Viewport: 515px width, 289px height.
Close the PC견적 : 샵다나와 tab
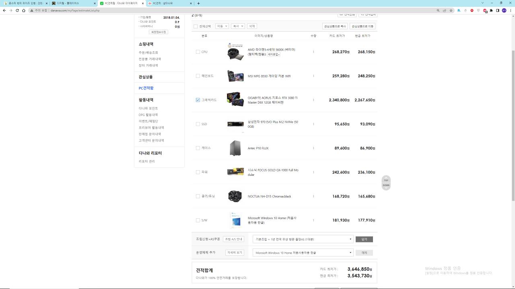coord(191,3)
